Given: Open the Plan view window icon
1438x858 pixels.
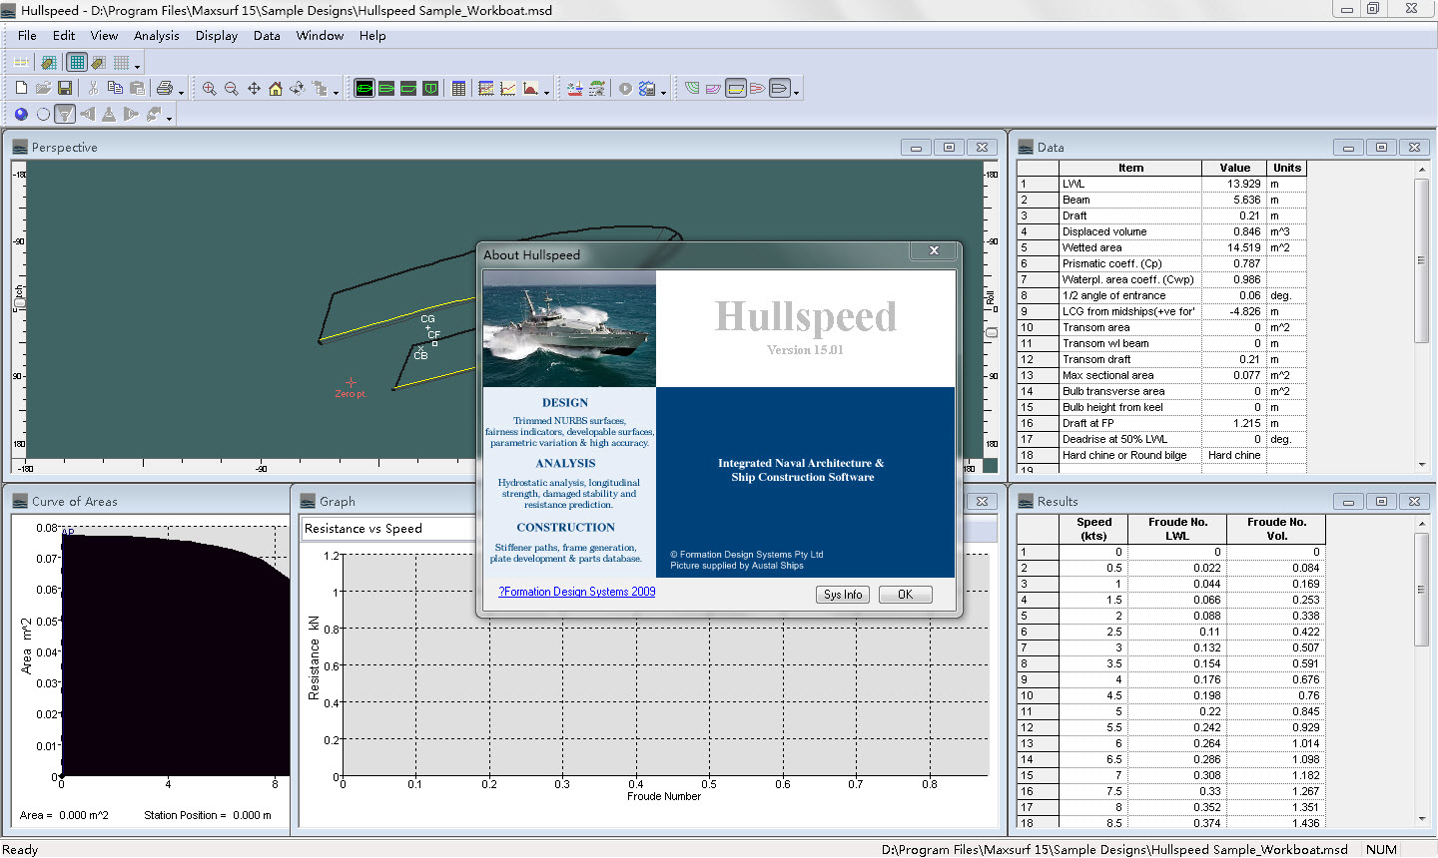Looking at the screenshot, I should [386, 89].
